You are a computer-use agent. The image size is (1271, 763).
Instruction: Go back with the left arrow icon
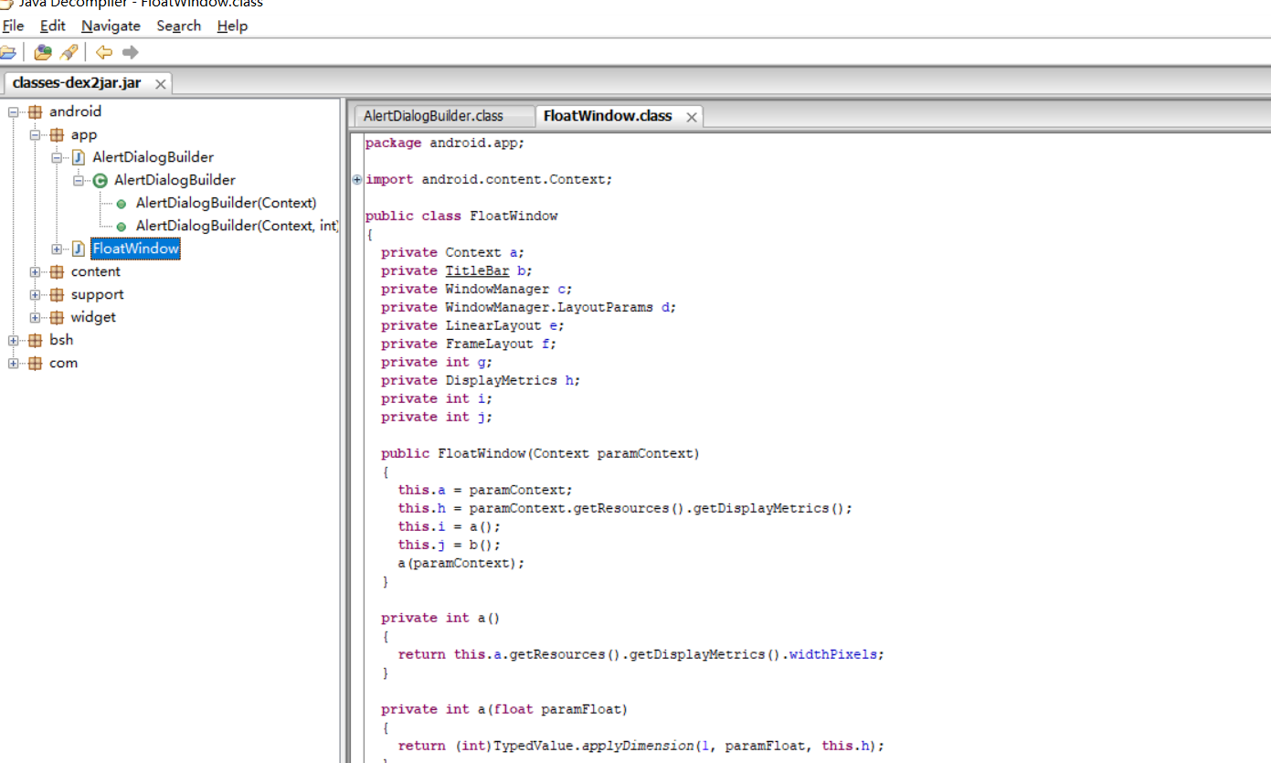click(104, 52)
